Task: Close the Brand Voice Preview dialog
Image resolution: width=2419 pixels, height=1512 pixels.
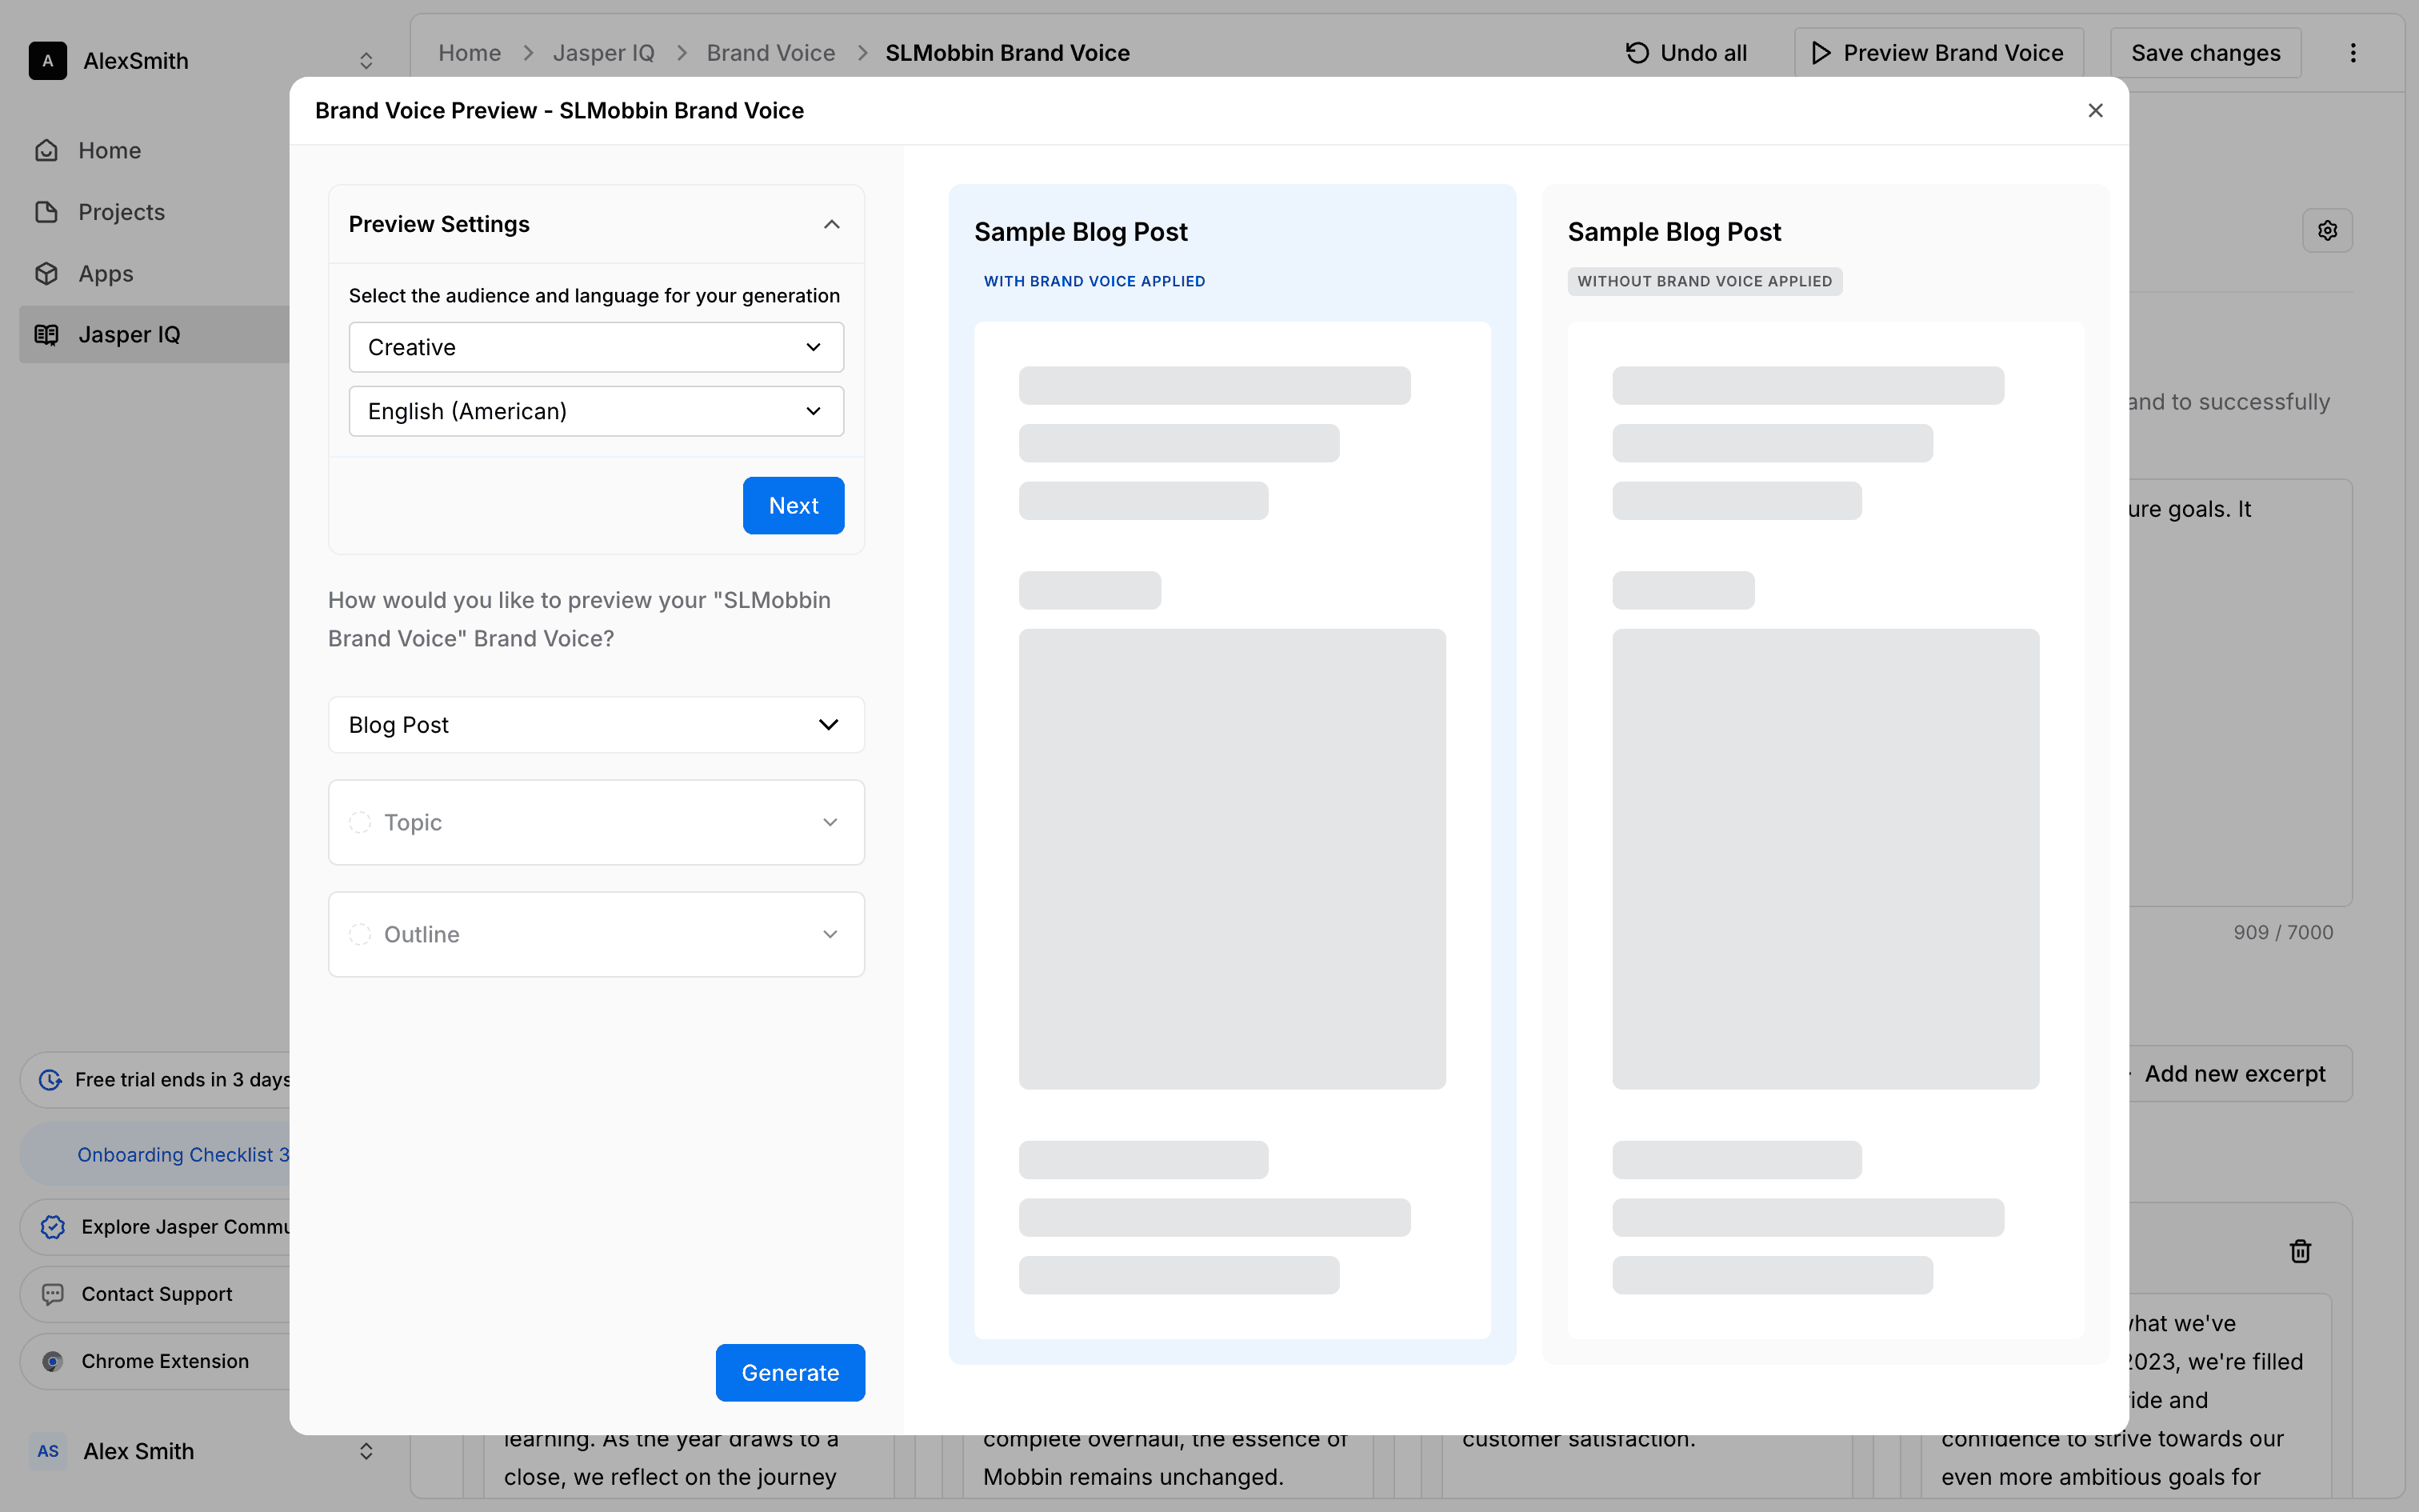Action: point(2095,111)
